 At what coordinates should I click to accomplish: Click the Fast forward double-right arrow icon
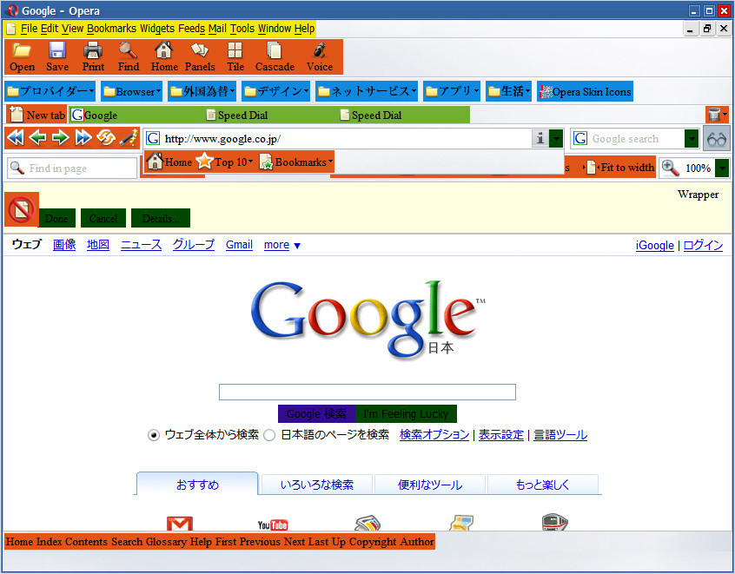click(83, 138)
